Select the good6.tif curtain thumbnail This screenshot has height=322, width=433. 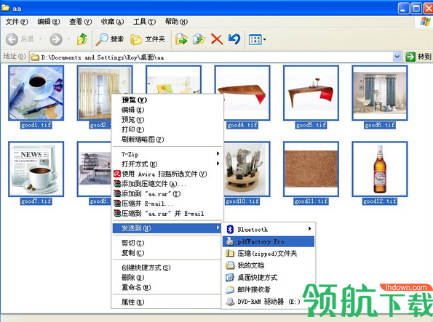380,93
